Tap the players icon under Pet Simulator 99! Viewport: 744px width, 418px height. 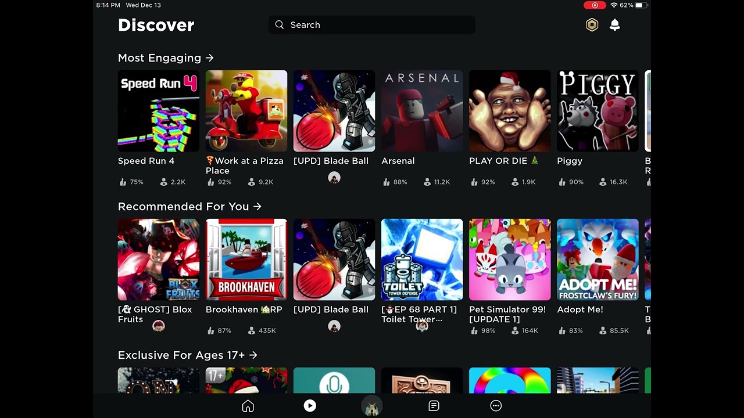point(515,330)
